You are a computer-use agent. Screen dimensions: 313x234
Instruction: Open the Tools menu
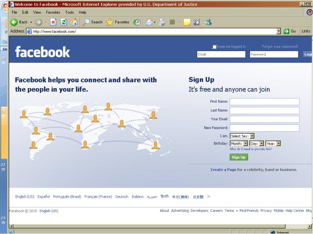click(x=70, y=12)
